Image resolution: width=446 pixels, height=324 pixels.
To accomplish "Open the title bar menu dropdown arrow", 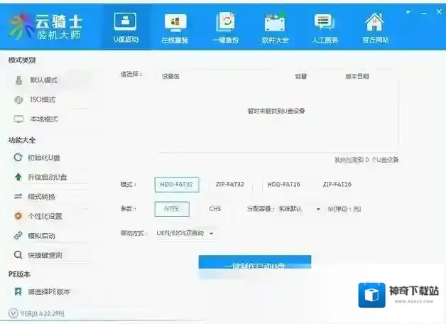I will tap(407, 12).
